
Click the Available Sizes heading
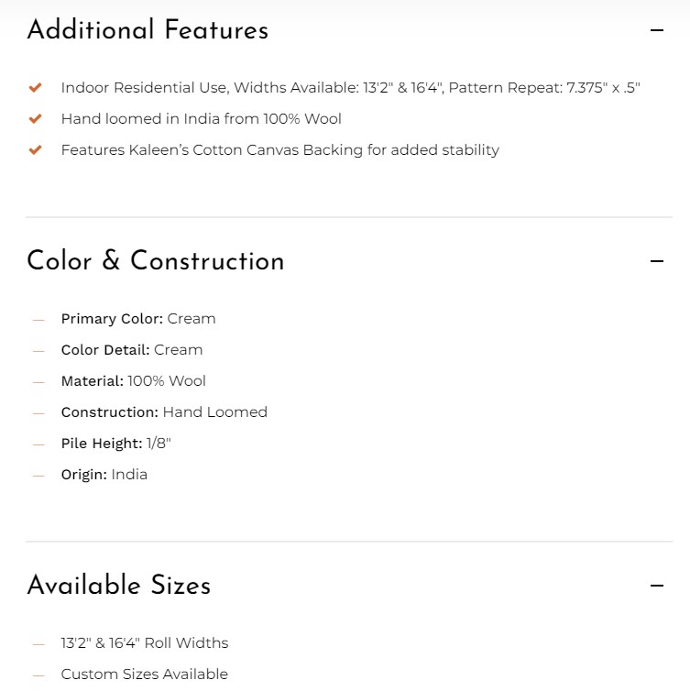(119, 586)
